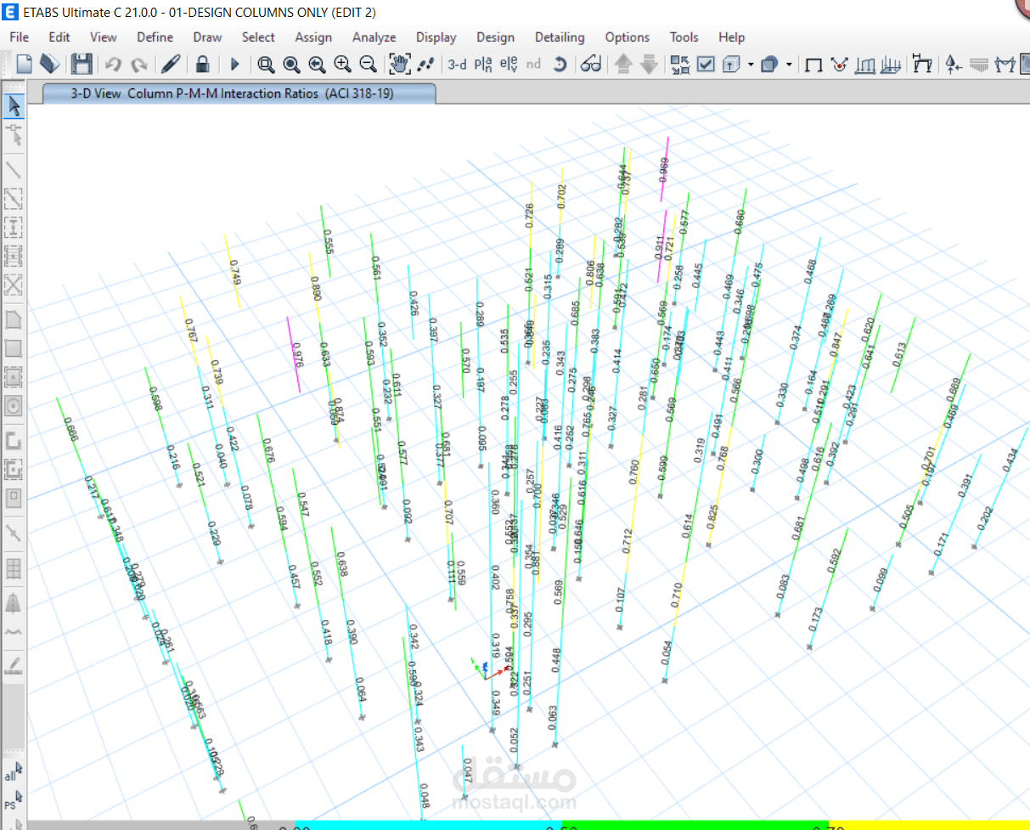The image size is (1030, 830).
Task: Open Design menu
Action: click(x=495, y=37)
